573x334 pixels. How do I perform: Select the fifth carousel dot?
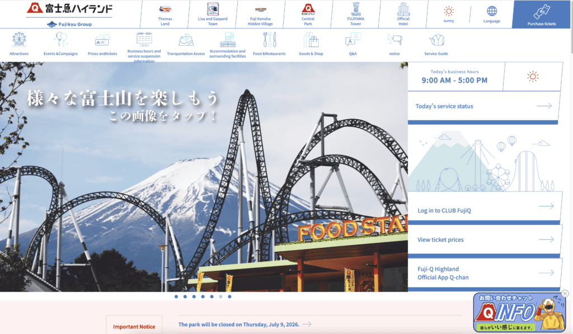[x=212, y=297]
